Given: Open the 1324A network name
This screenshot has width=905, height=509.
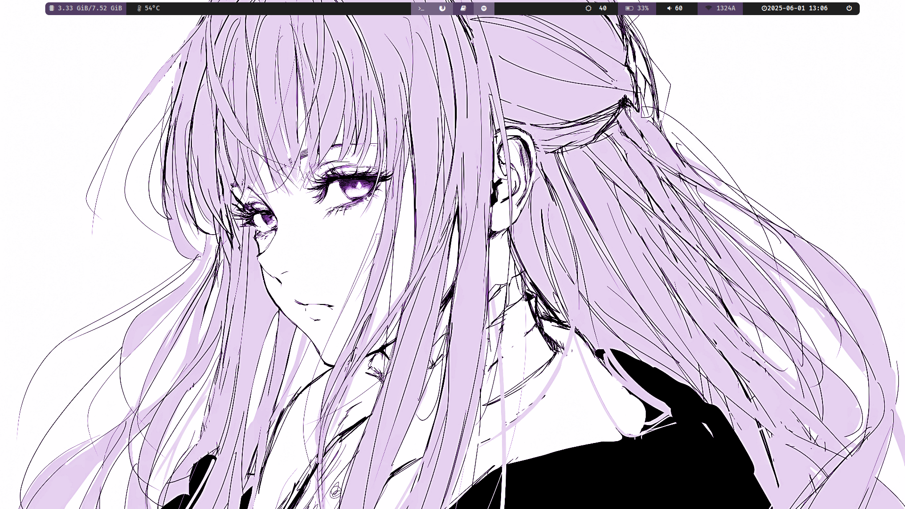Looking at the screenshot, I should click(x=726, y=8).
